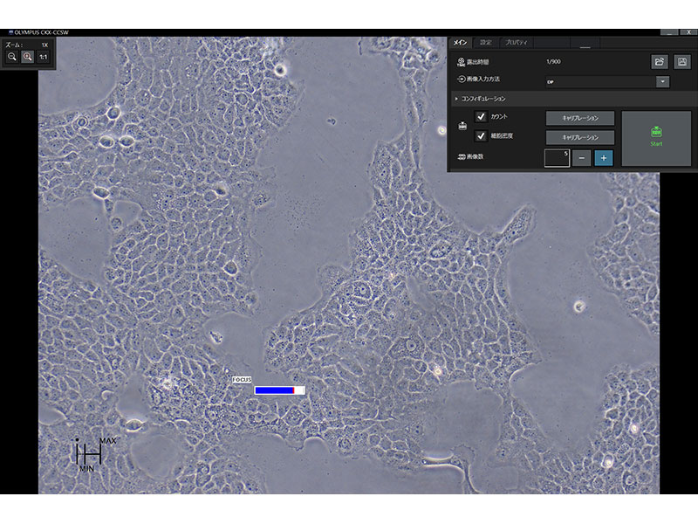698x524 pixels.
Task: Click the zoom out magnifier icon
Action: pyautogui.click(x=12, y=57)
